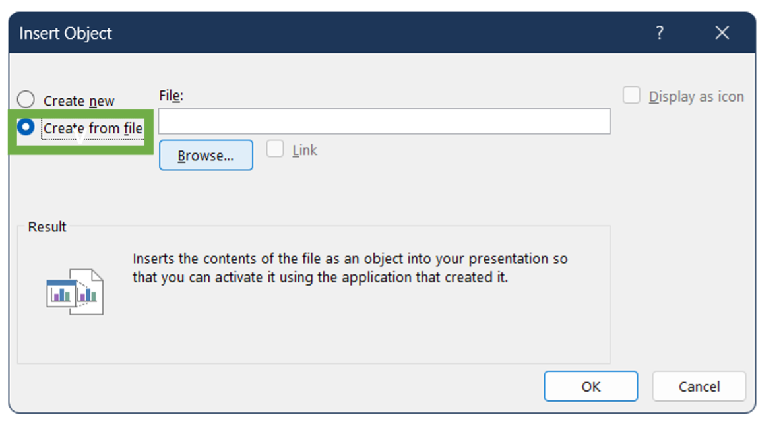Click the dialog title bar
783x432 pixels.
(x=330, y=32)
